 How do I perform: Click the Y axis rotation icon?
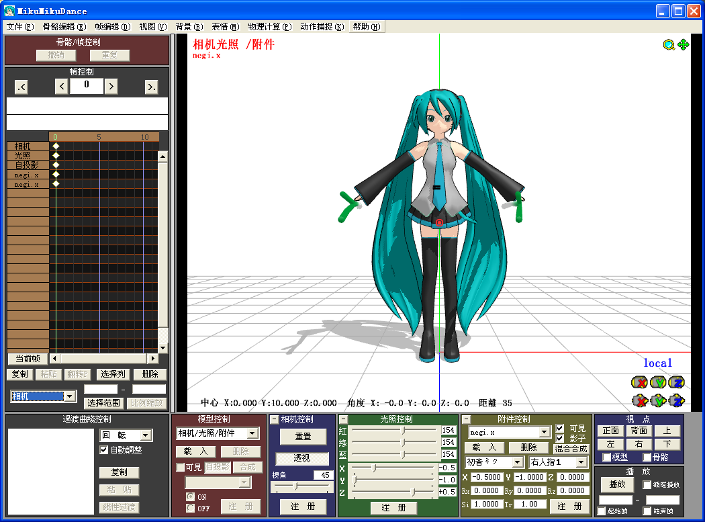pos(658,382)
